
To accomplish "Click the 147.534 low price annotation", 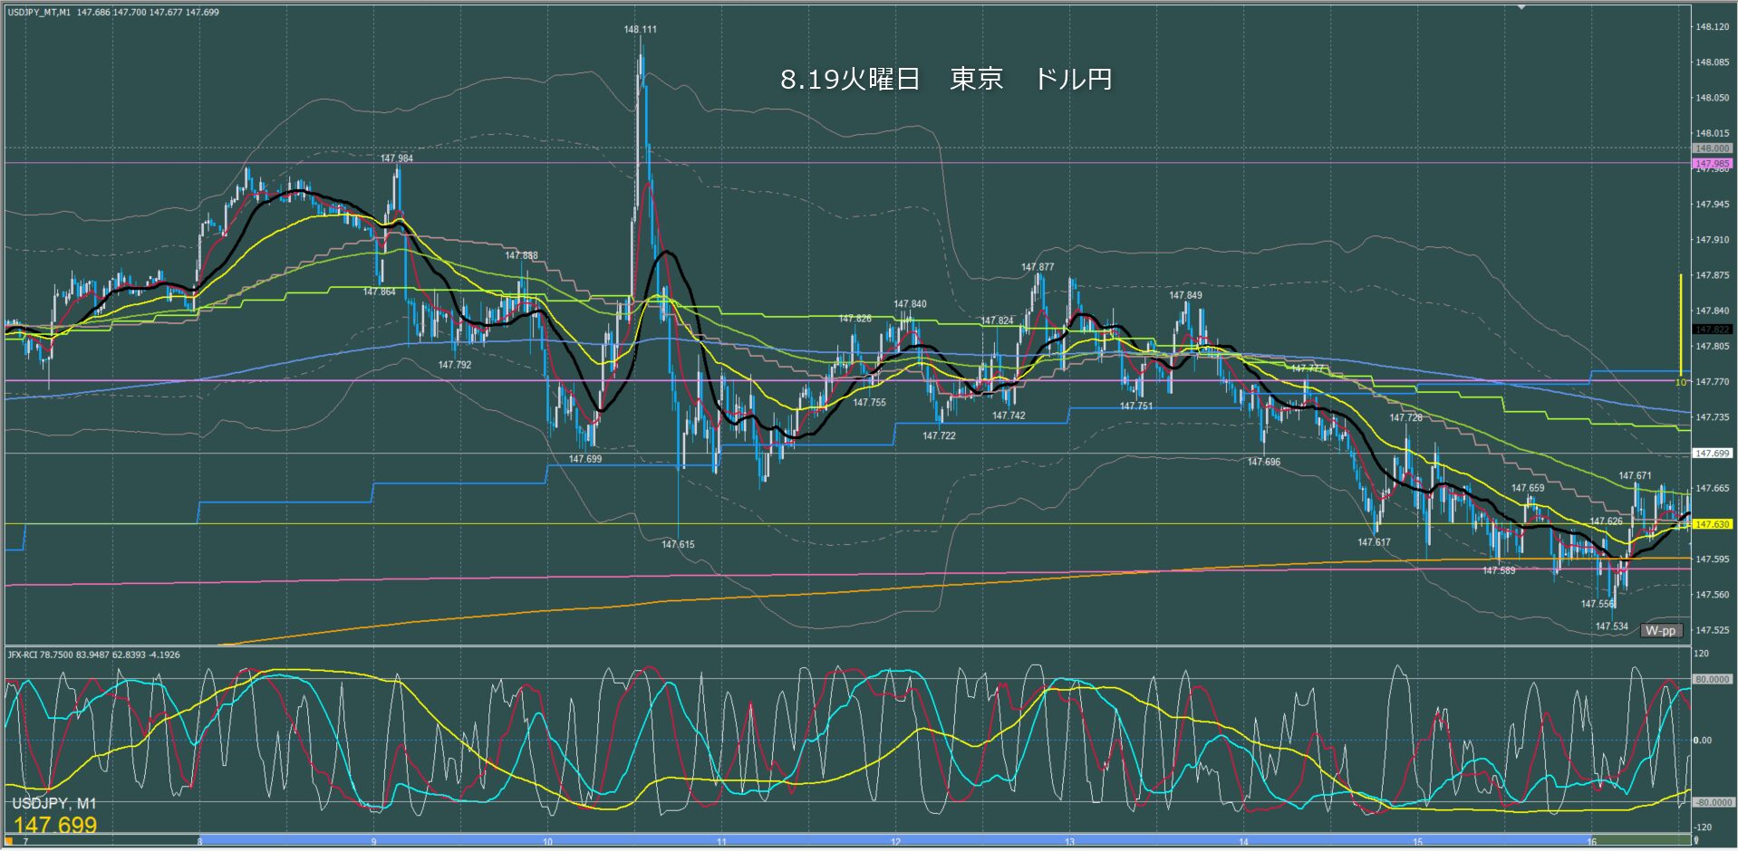I will (1611, 626).
